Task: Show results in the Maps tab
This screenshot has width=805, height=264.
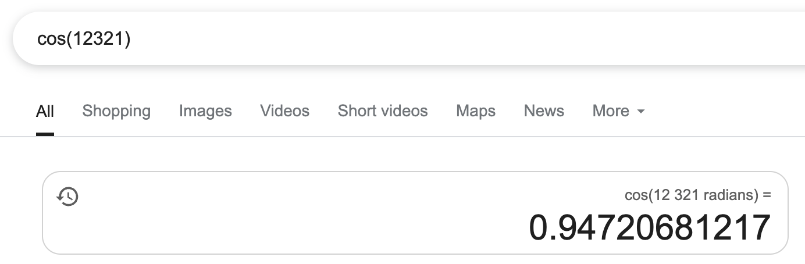Action: pos(475,111)
